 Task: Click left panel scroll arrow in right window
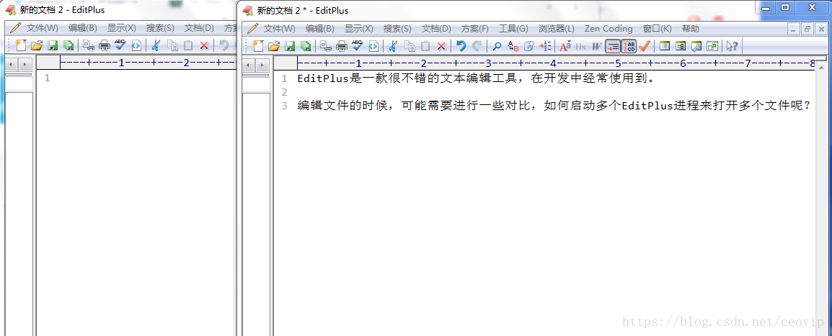click(249, 65)
